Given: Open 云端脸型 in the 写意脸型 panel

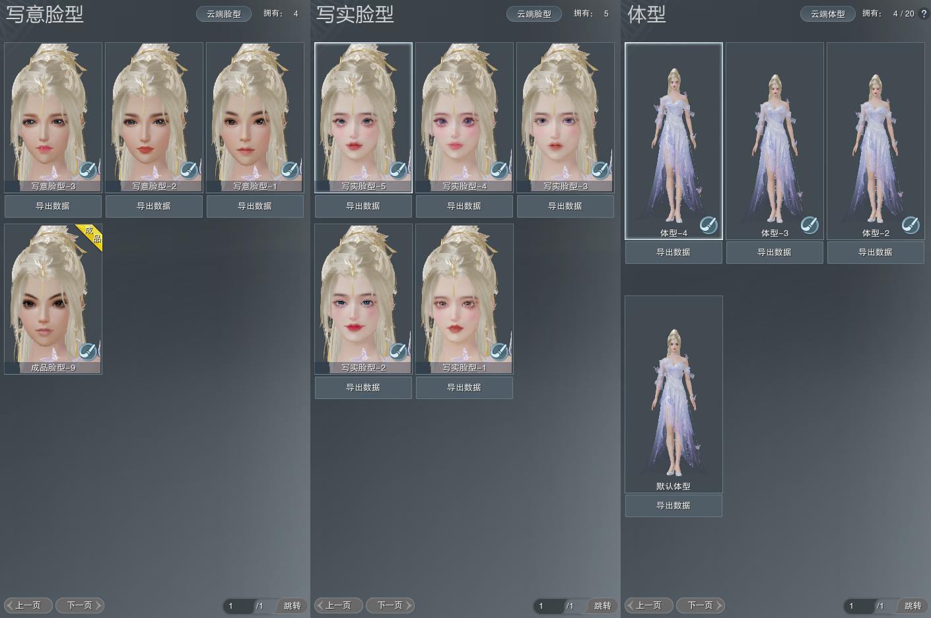Looking at the screenshot, I should [x=224, y=14].
